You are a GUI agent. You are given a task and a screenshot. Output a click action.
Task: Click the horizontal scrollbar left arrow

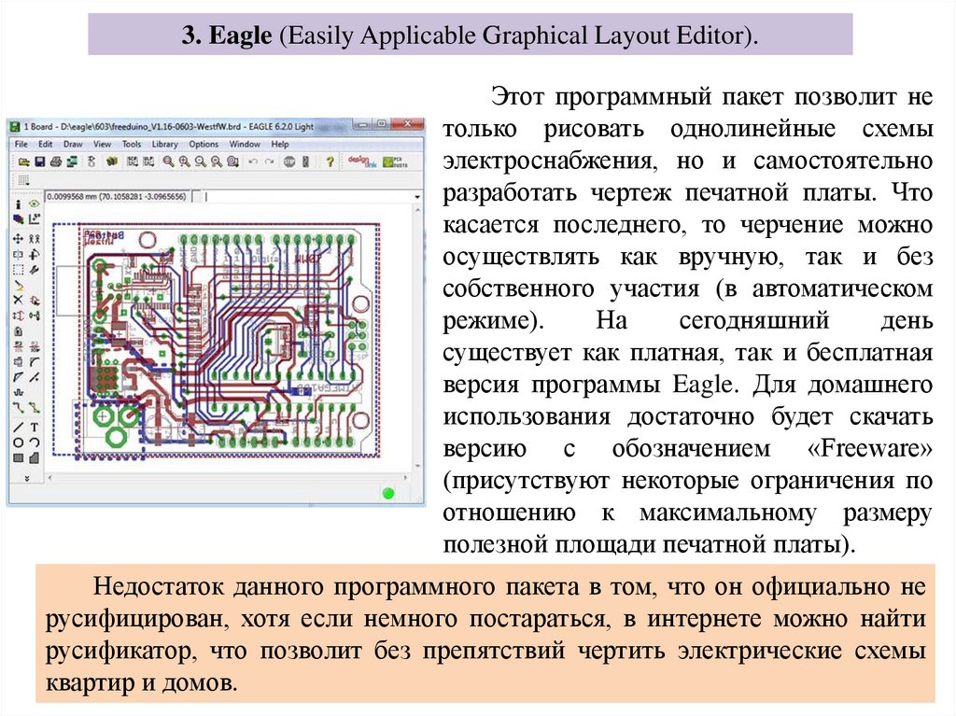coord(50,478)
